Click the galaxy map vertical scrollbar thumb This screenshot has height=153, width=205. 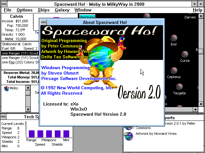(x=201, y=51)
